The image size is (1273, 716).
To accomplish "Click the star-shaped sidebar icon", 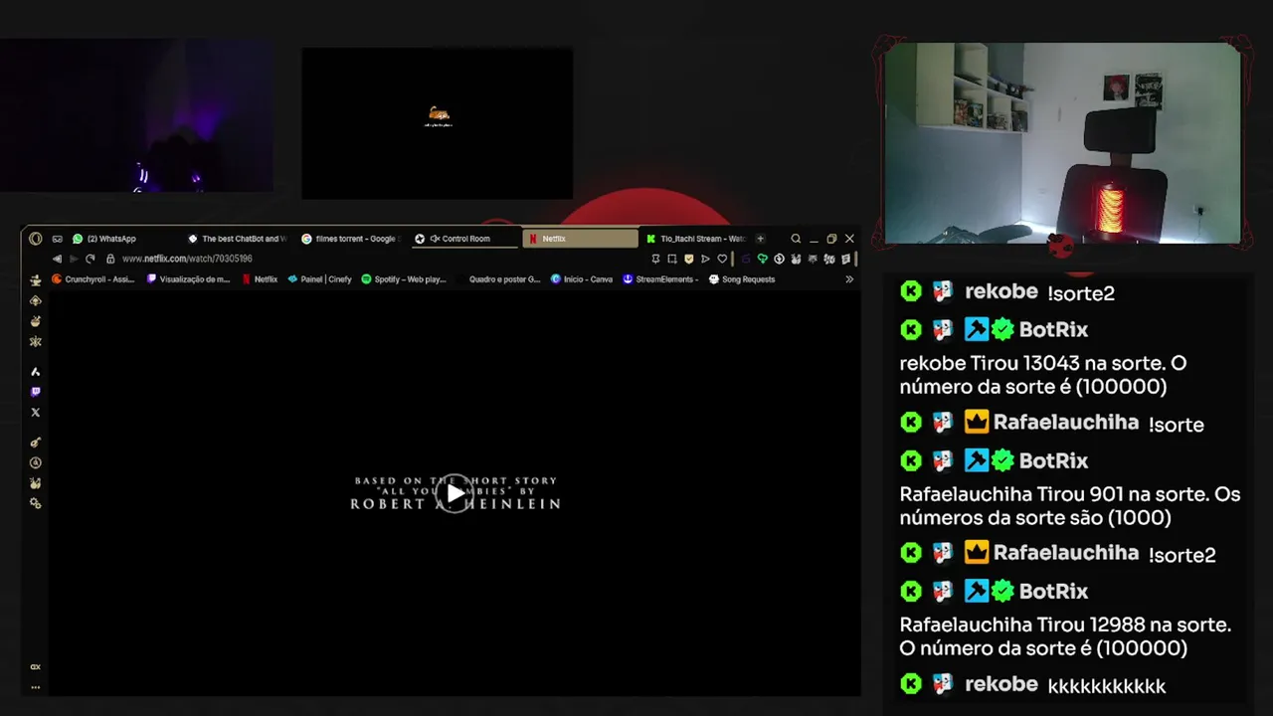I will 36,341.
